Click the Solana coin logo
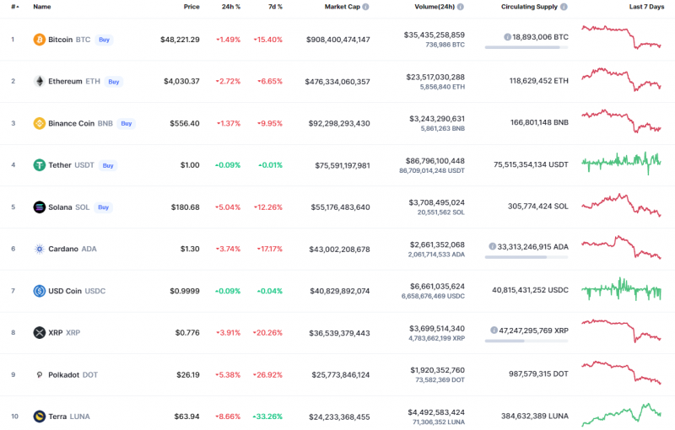Image resolution: width=675 pixels, height=430 pixels. point(39,207)
